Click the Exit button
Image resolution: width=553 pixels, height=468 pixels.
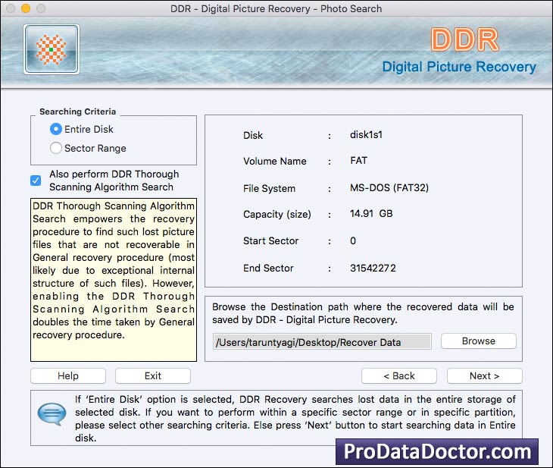pos(153,375)
